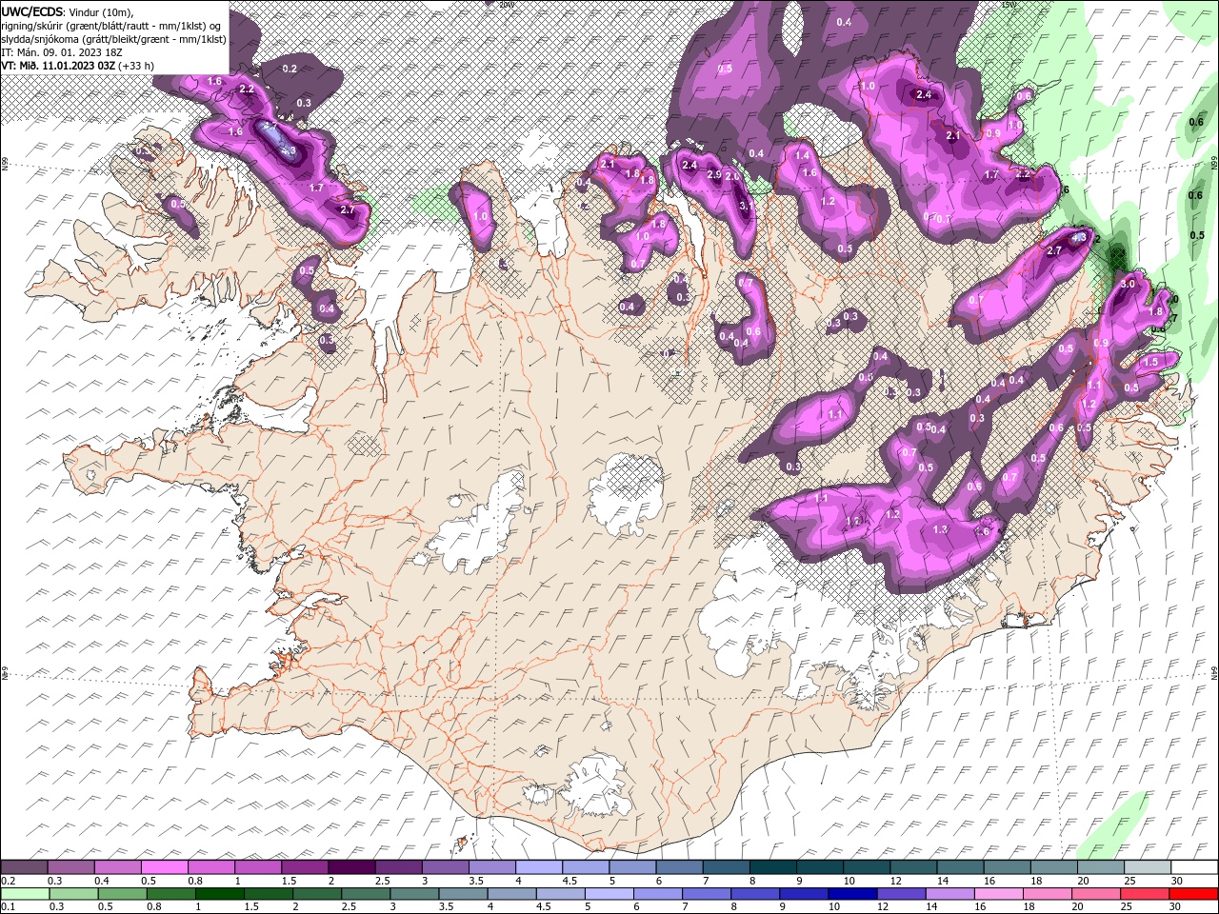Click upper legend swatch between 8 and 9
Screen dimensions: 1219x914
774,867
